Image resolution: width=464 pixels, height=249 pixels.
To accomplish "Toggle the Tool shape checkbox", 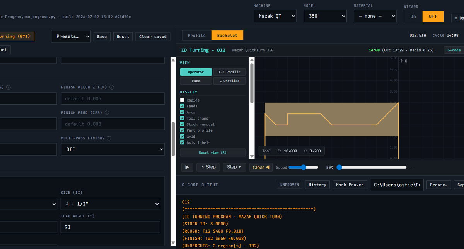I will coord(182,118).
